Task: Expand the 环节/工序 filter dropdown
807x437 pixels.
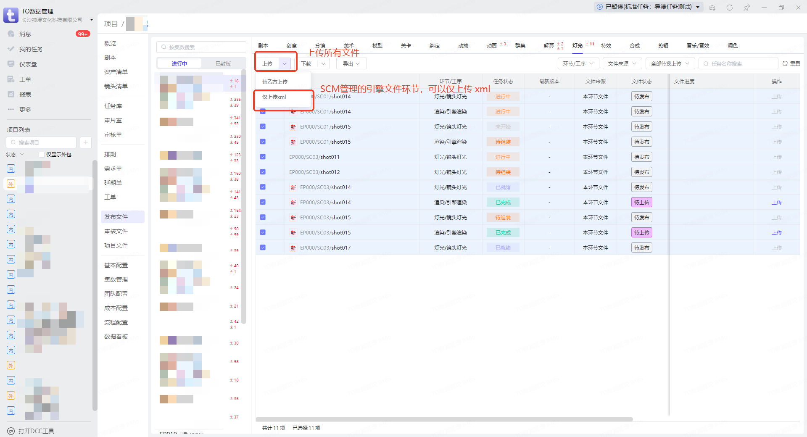Action: 578,64
